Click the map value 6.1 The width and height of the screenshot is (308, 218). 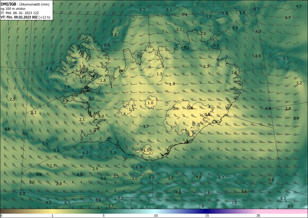click(169, 10)
